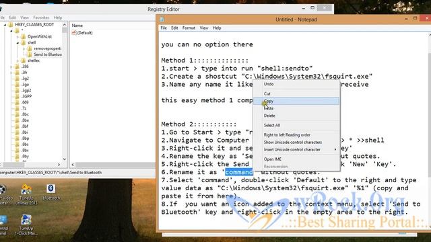
Task: Expand the removeproperties key
Action: (24, 48)
